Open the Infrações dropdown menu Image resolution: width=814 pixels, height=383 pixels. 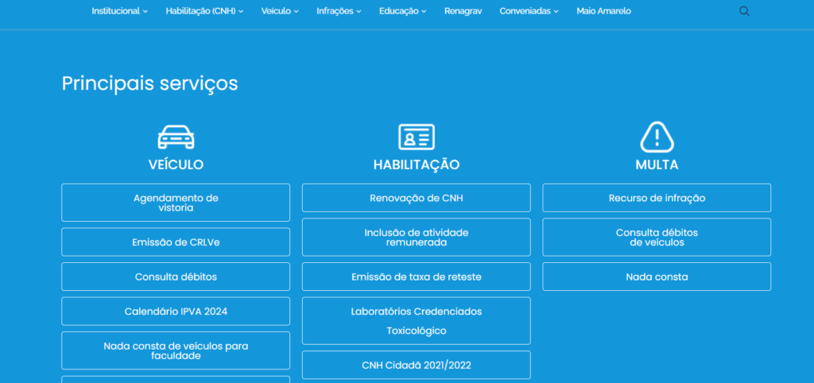[x=339, y=11]
